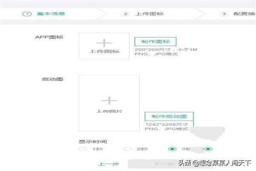Select the 2秒 display time radio
The image size is (256, 171).
(x=127, y=149)
